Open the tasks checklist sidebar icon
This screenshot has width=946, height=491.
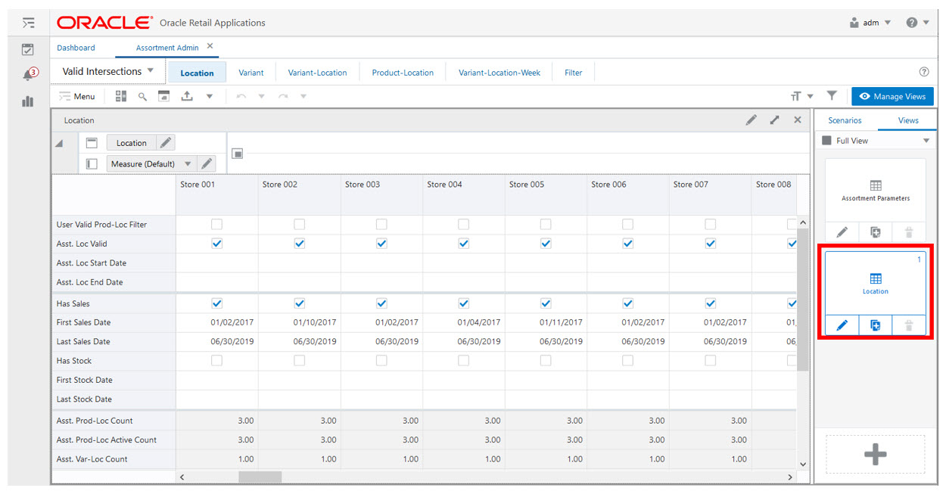tap(28, 49)
